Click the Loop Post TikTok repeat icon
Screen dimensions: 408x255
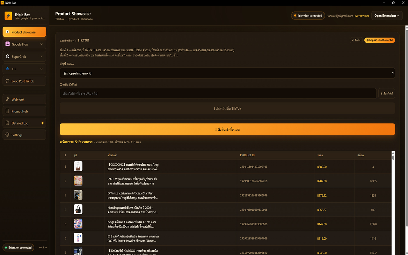[8, 81]
